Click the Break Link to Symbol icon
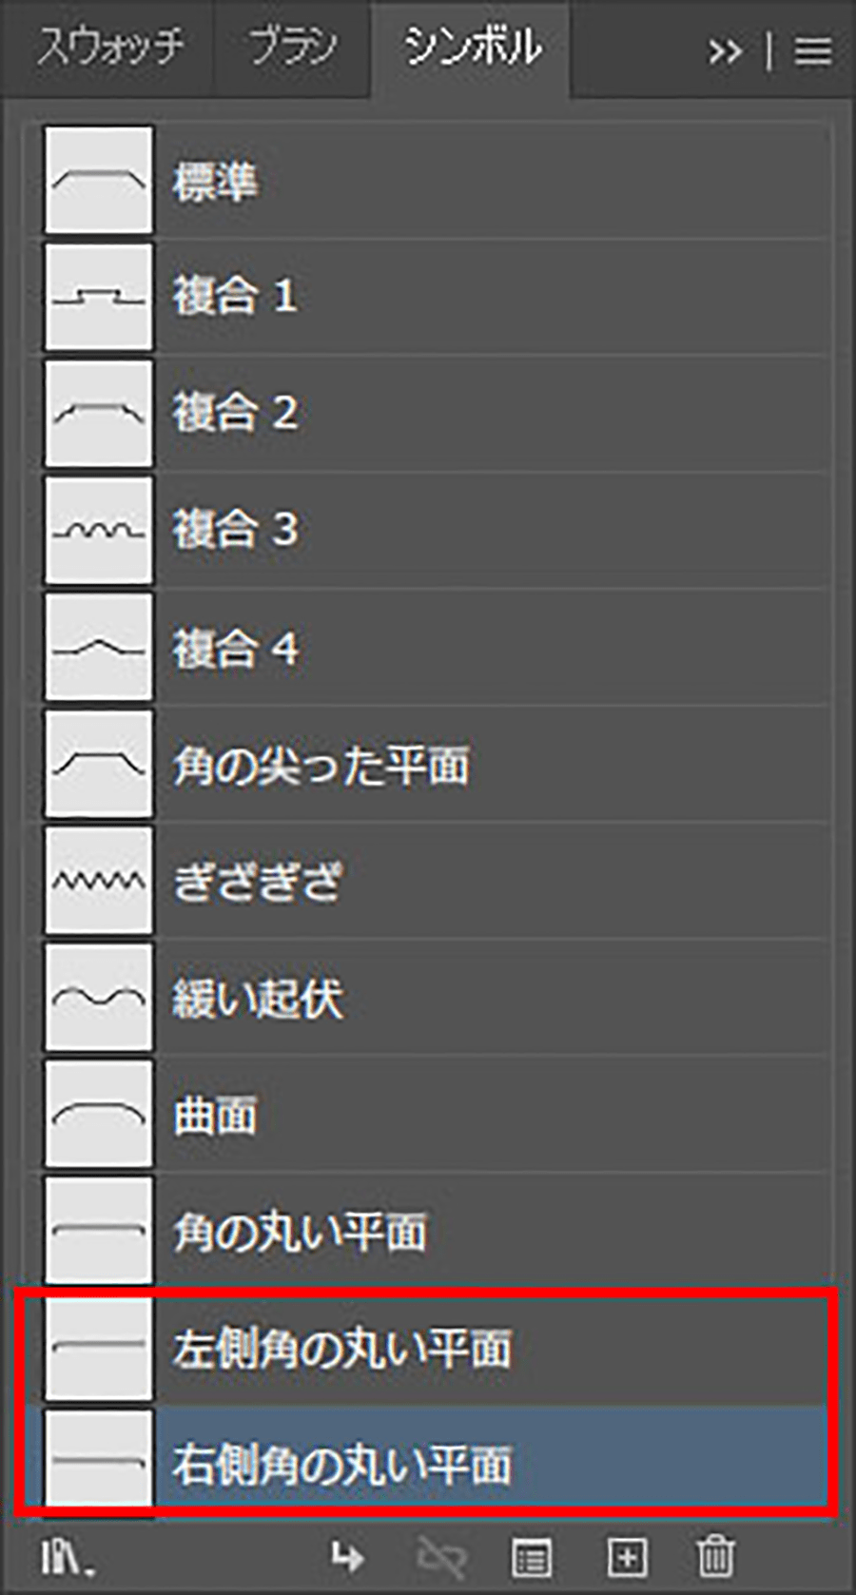Viewport: 856px width, 1595px height. [441, 1557]
